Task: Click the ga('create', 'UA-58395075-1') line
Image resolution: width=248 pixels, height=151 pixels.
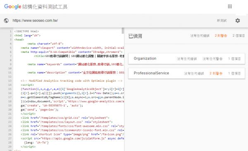Action: coord(52,105)
